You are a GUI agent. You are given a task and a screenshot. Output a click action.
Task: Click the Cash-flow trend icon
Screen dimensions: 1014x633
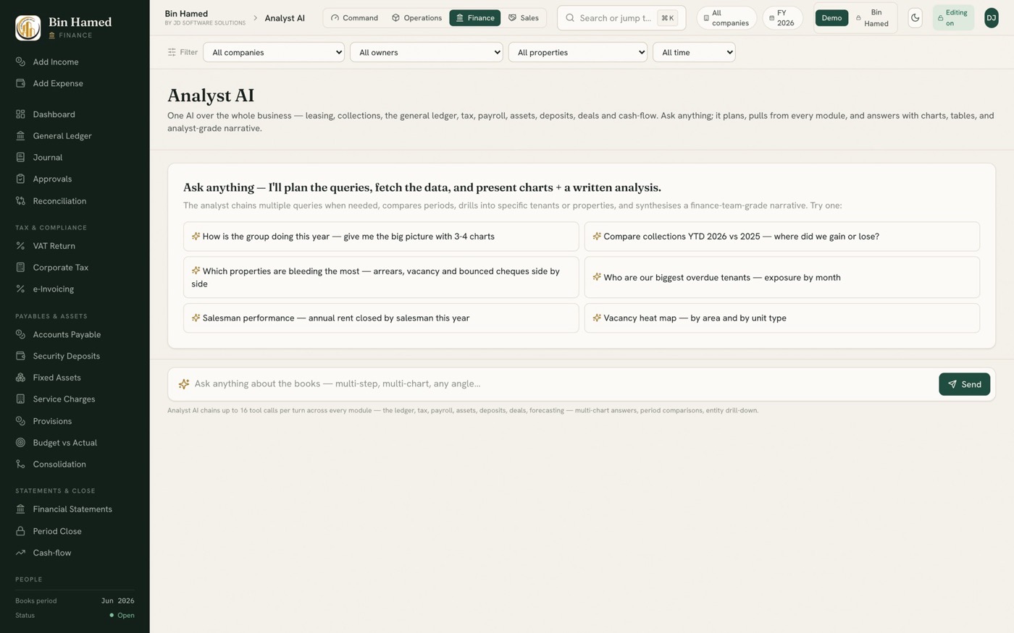(x=20, y=553)
